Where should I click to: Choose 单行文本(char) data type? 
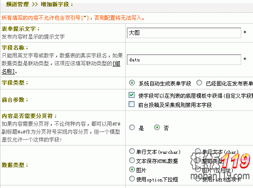pos(198,151)
